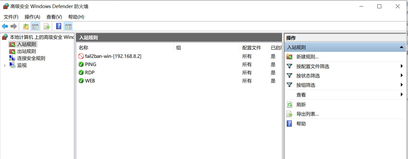Viewport: 408px width, 159px height.
Task: Select 入站规则 in the left tree
Action: click(26, 44)
